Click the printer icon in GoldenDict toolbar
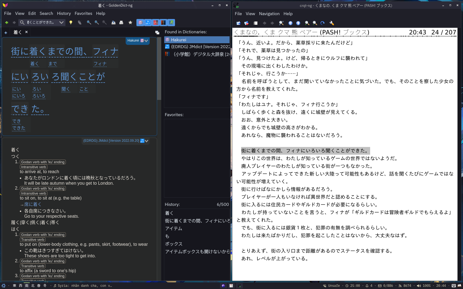 point(121,23)
